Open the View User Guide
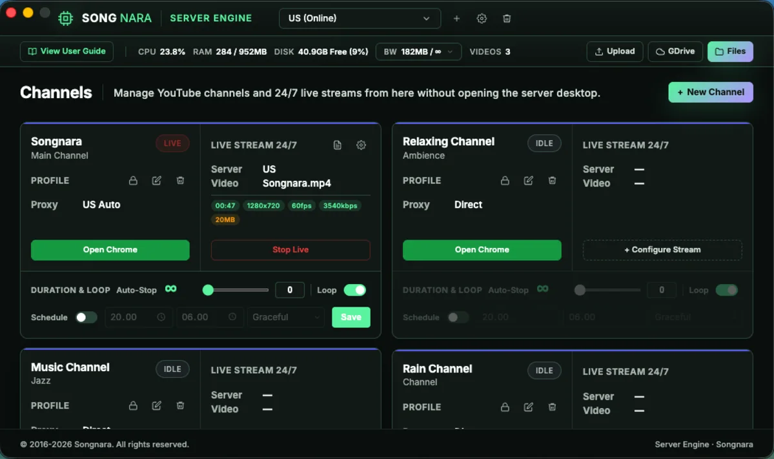Image resolution: width=774 pixels, height=459 pixels. pos(66,52)
